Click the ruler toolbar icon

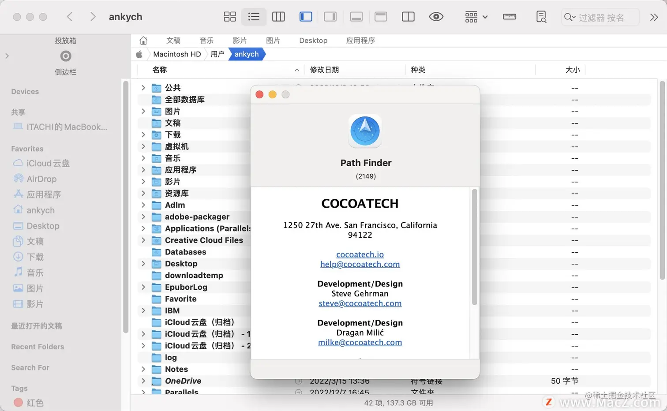(510, 17)
